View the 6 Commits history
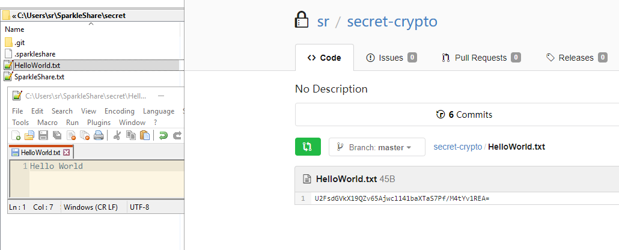This screenshot has width=619, height=250. (x=463, y=115)
